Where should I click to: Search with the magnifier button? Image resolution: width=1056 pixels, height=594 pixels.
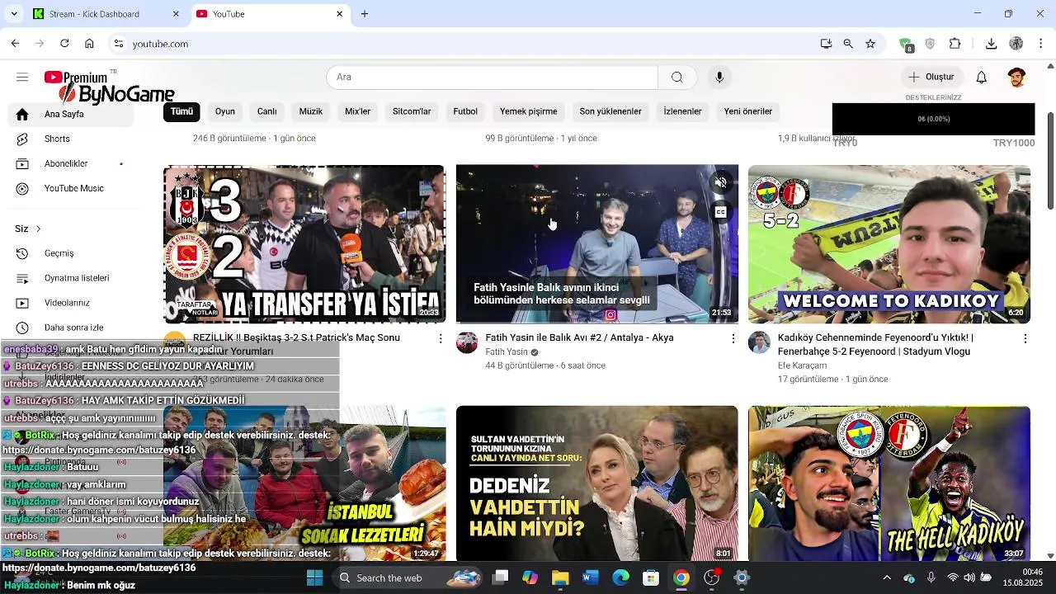[676, 77]
